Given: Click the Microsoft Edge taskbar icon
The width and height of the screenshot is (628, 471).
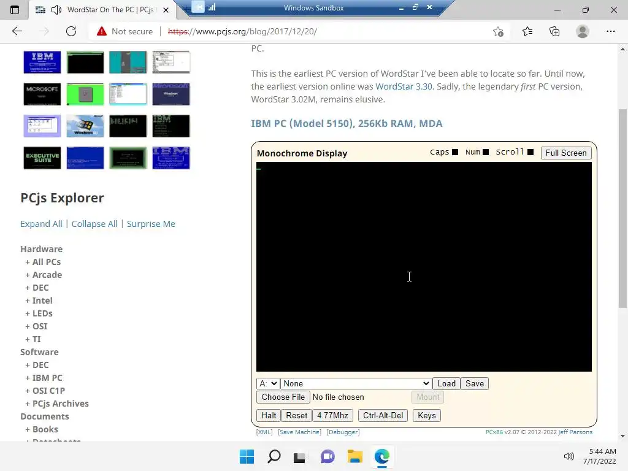Looking at the screenshot, I should [x=381, y=456].
